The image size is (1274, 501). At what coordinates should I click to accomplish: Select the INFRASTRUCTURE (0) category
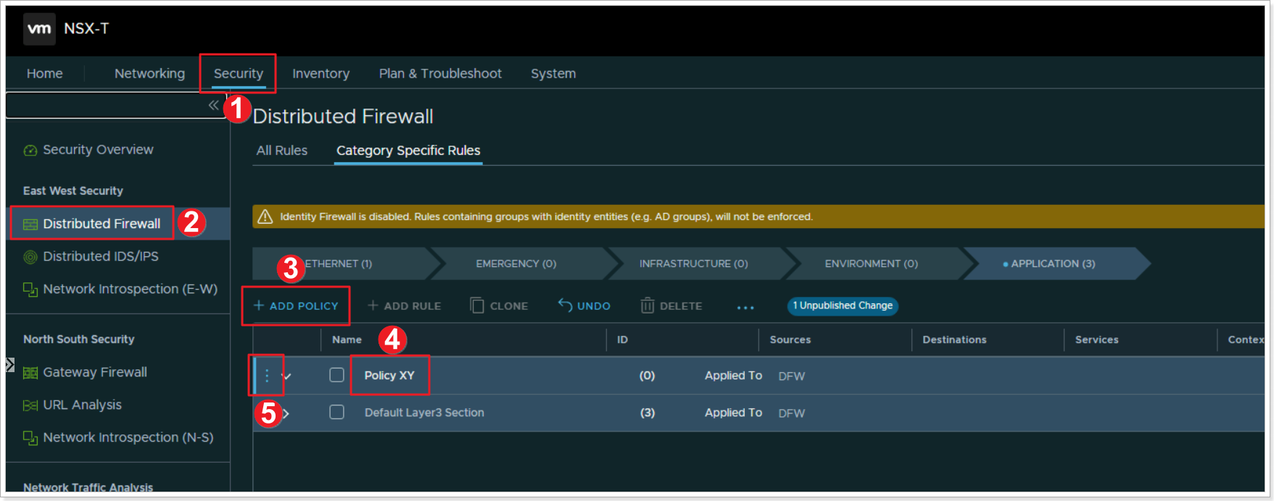point(693,264)
